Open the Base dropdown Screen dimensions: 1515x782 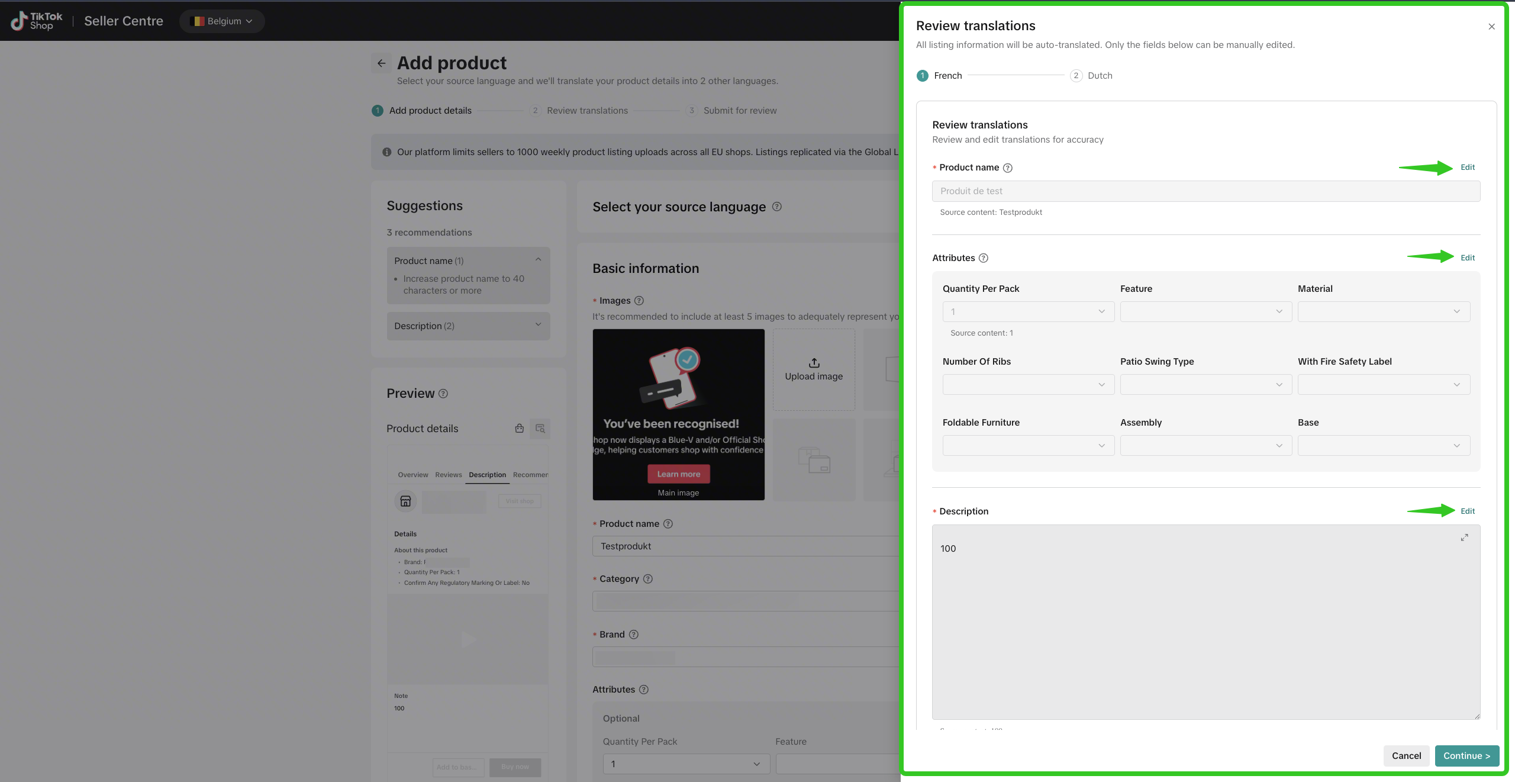[1384, 446]
